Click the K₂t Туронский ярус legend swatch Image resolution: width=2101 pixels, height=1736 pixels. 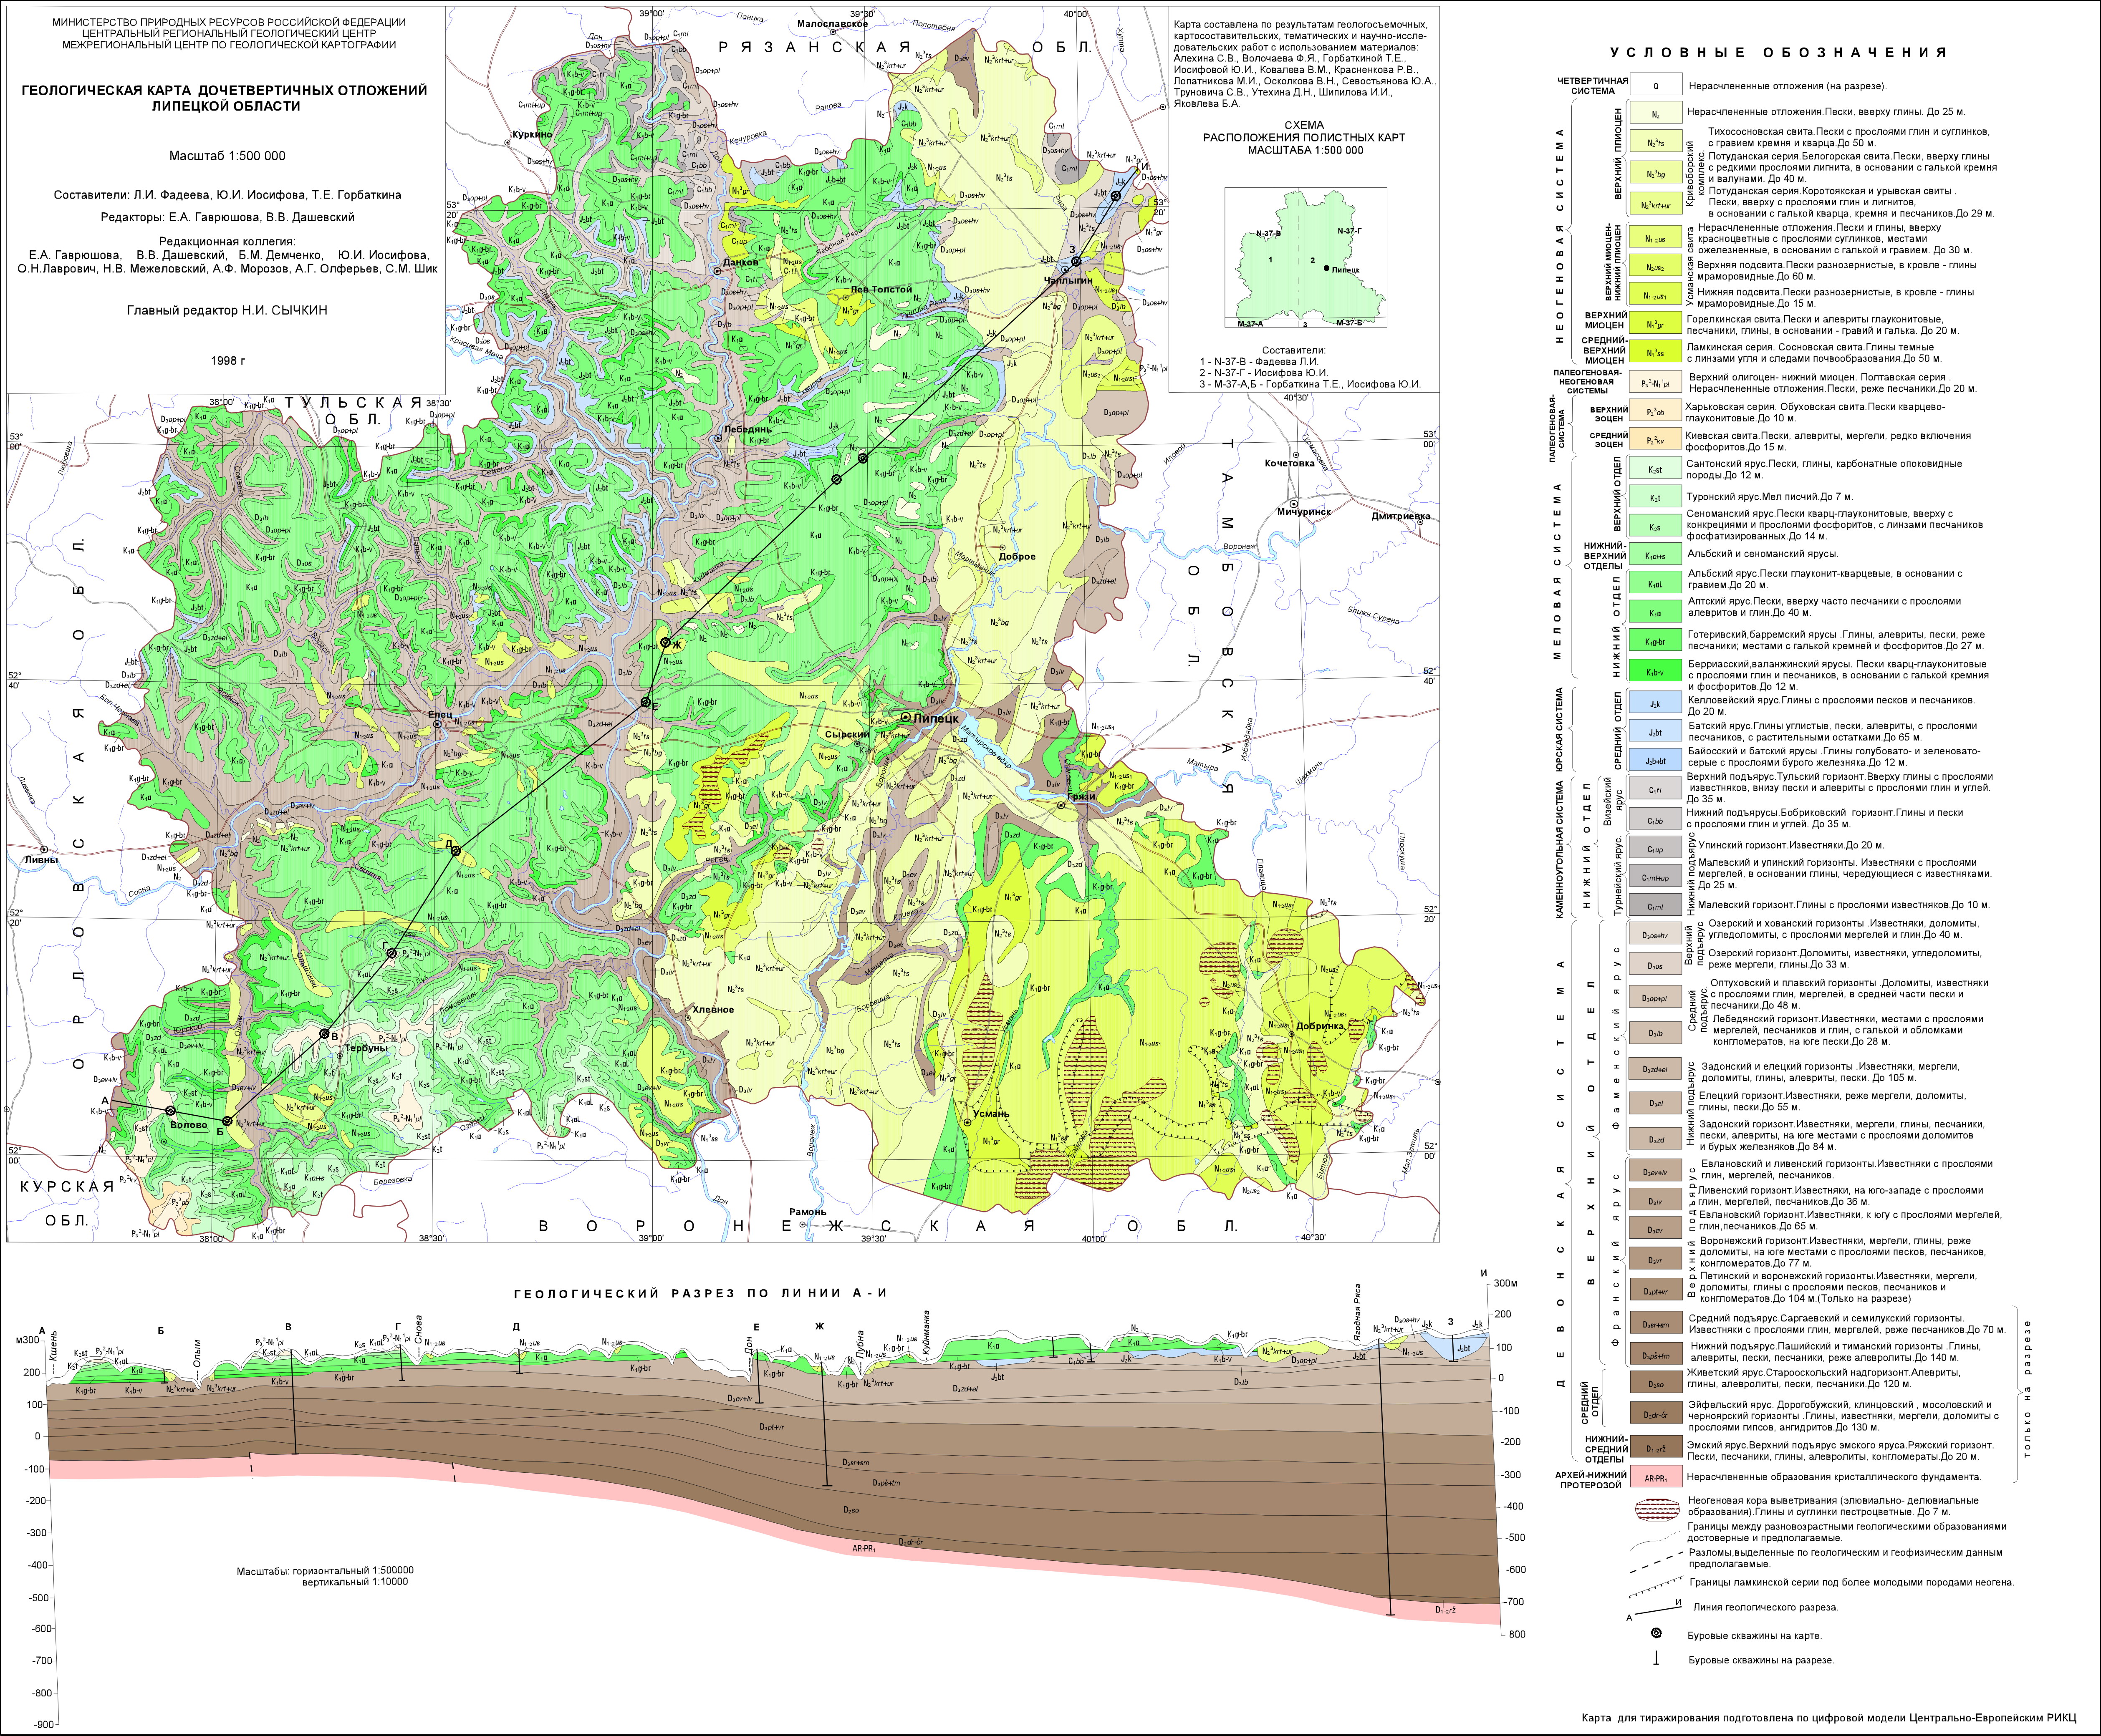pos(1656,497)
